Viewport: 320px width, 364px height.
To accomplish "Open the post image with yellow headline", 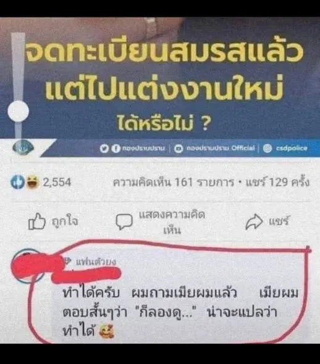I will 160,87.
